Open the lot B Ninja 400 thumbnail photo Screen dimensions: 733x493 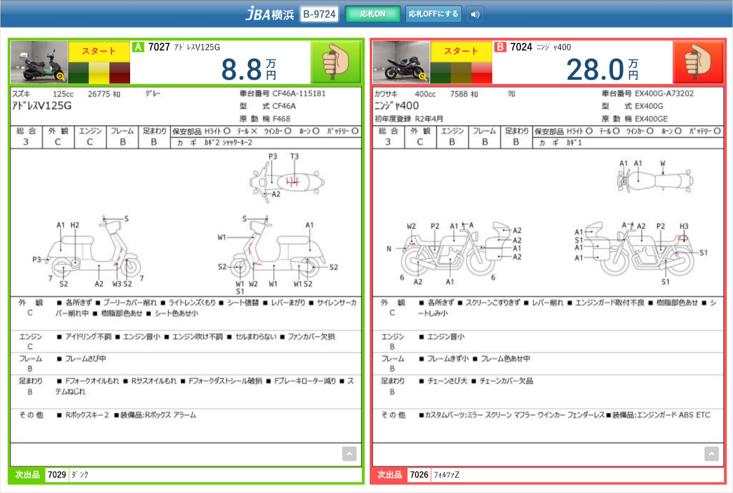point(401,62)
